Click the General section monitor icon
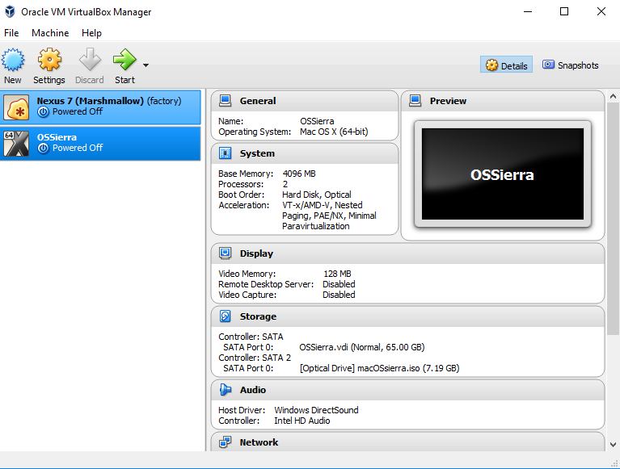620x469 pixels. [226, 101]
